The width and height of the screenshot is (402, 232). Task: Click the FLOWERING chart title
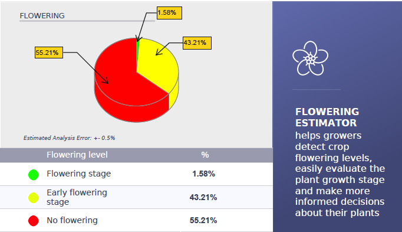coord(42,16)
